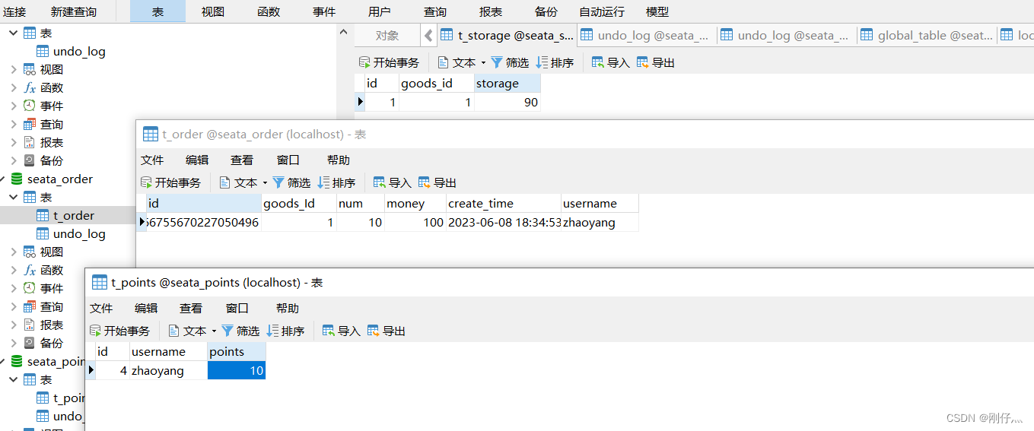Click the storage column header
The image size is (1034, 431).
pos(507,84)
